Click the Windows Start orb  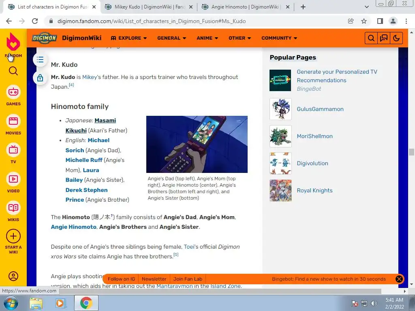[10, 303]
